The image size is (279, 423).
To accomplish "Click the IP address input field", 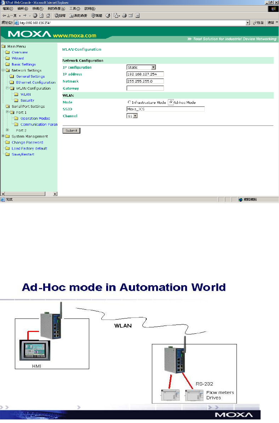I will (145, 74).
